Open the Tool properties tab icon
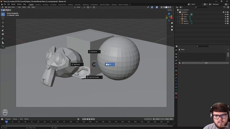The width and height of the screenshot is (230, 129). 176,50
